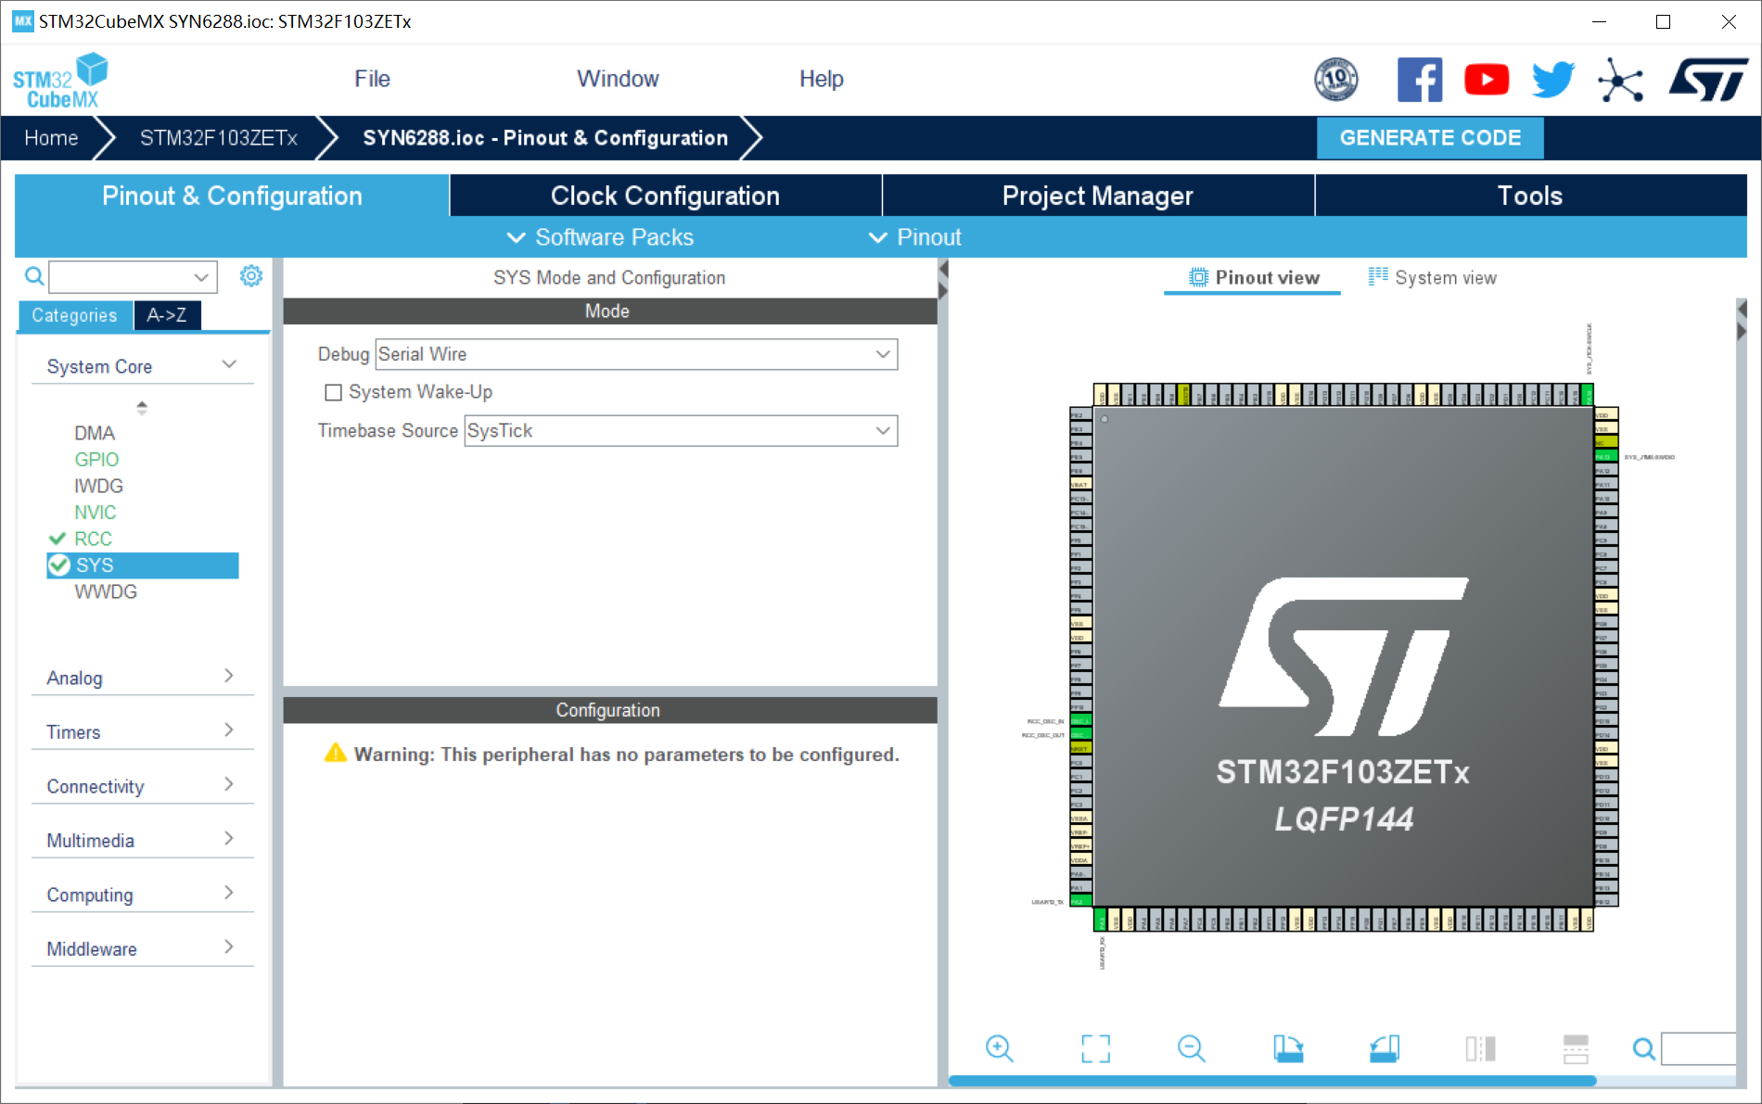The height and width of the screenshot is (1104, 1762).
Task: Rotate the chip clockwise
Action: (x=1288, y=1048)
